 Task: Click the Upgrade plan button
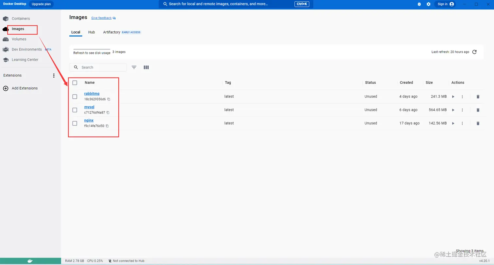click(41, 4)
